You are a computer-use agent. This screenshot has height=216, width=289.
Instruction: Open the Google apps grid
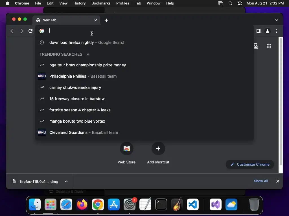tap(269, 46)
